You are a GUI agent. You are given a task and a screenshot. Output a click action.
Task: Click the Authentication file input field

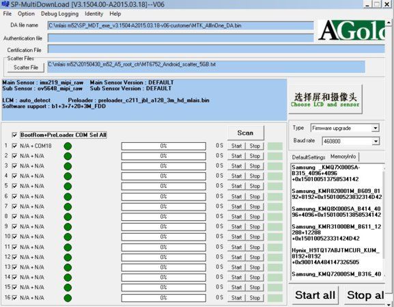pyautogui.click(x=181, y=38)
